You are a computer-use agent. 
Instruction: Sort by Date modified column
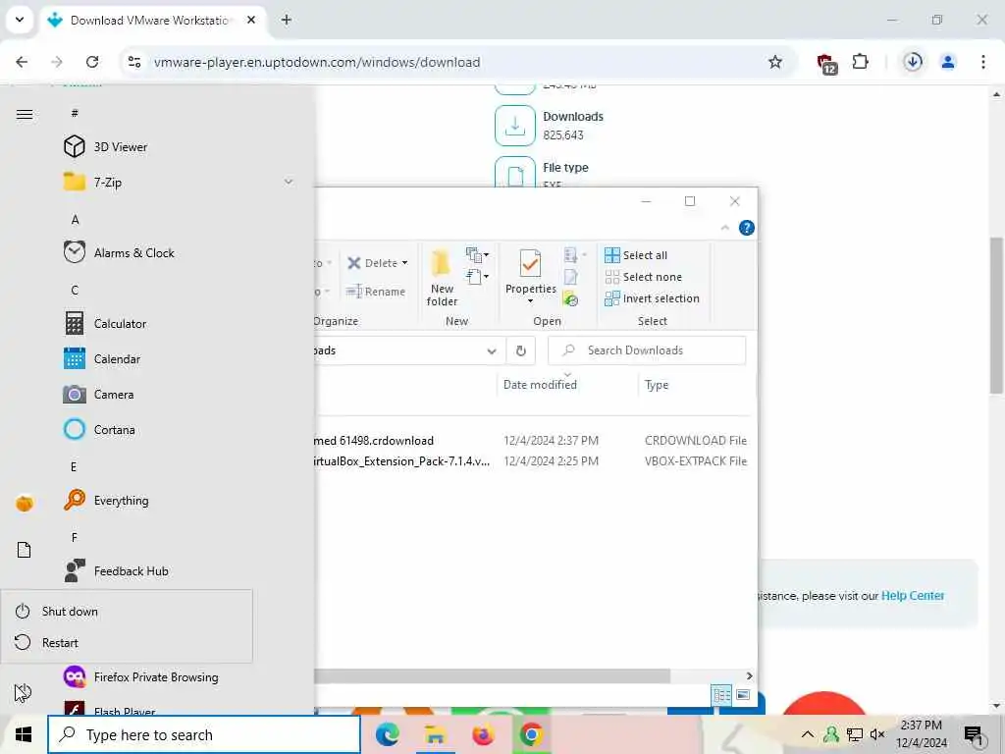(x=540, y=385)
